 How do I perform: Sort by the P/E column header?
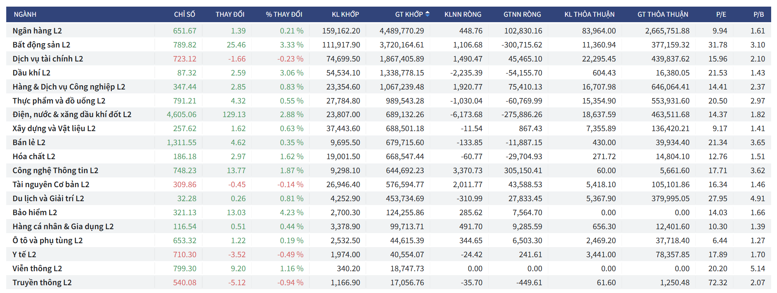coord(721,14)
